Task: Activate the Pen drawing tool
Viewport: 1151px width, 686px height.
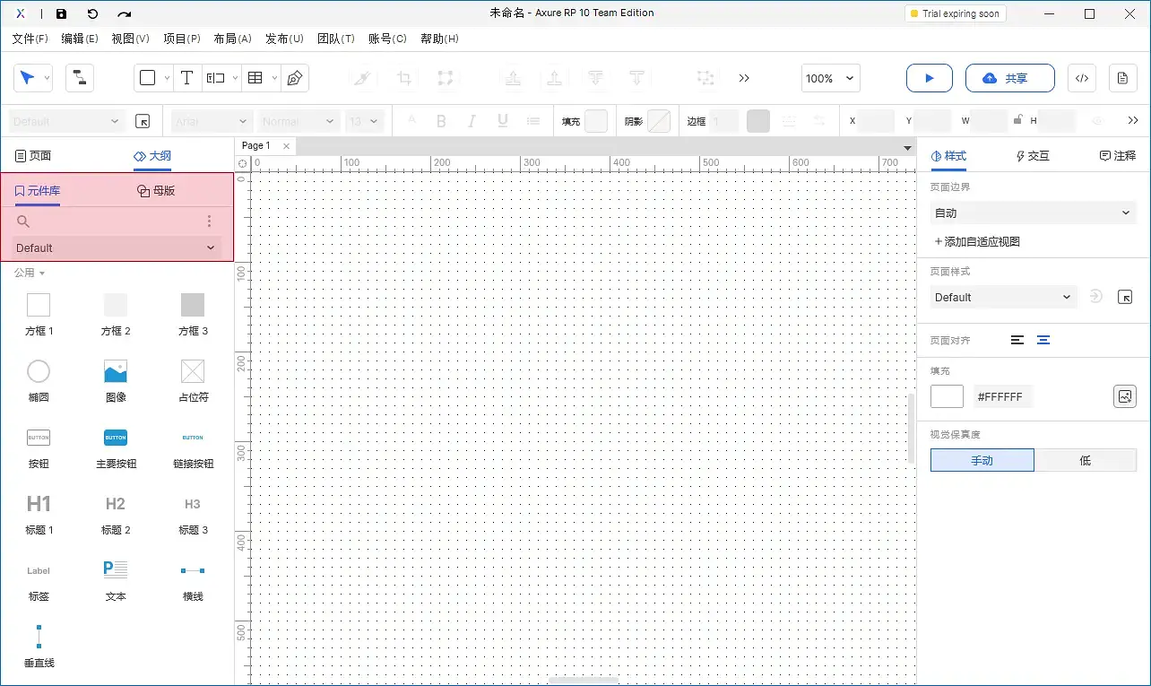Action: (x=293, y=78)
